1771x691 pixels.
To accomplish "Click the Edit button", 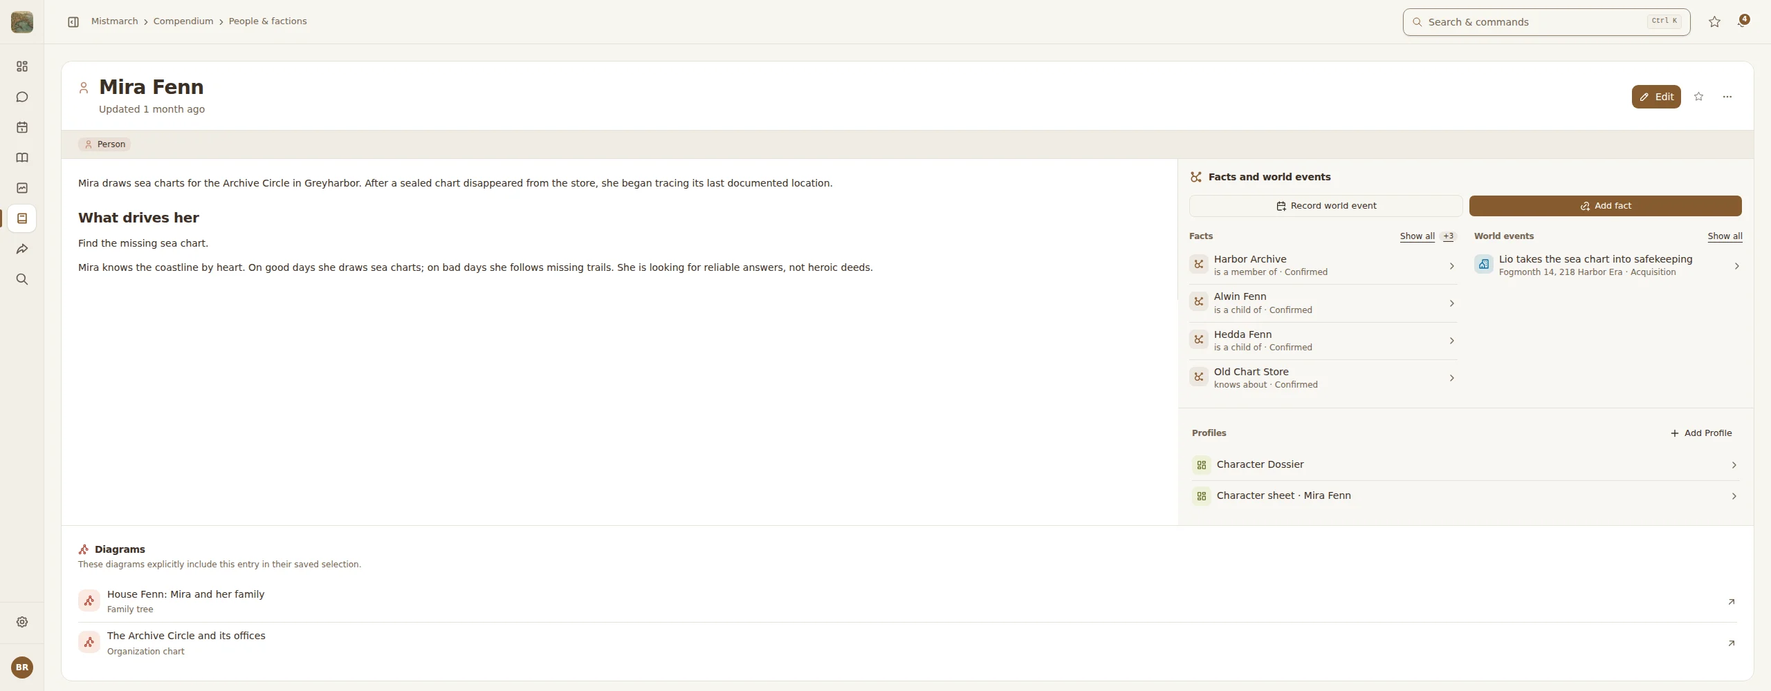I will (x=1656, y=97).
